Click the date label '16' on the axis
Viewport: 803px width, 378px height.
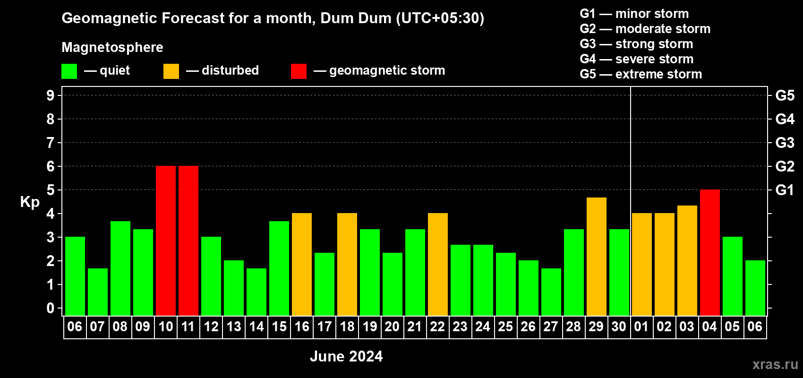coord(302,326)
